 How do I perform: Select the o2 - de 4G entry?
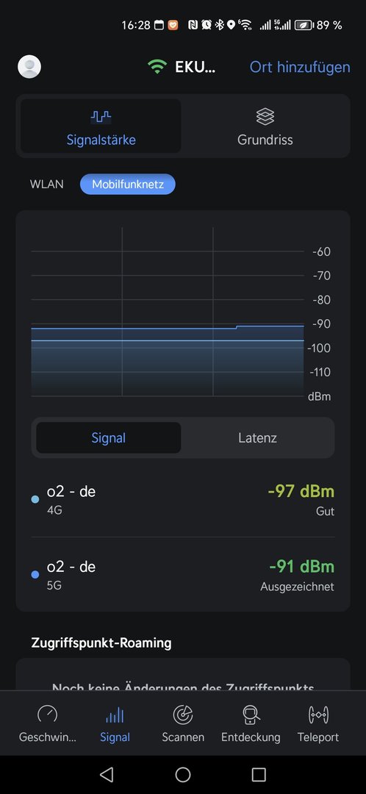pyautogui.click(x=183, y=501)
